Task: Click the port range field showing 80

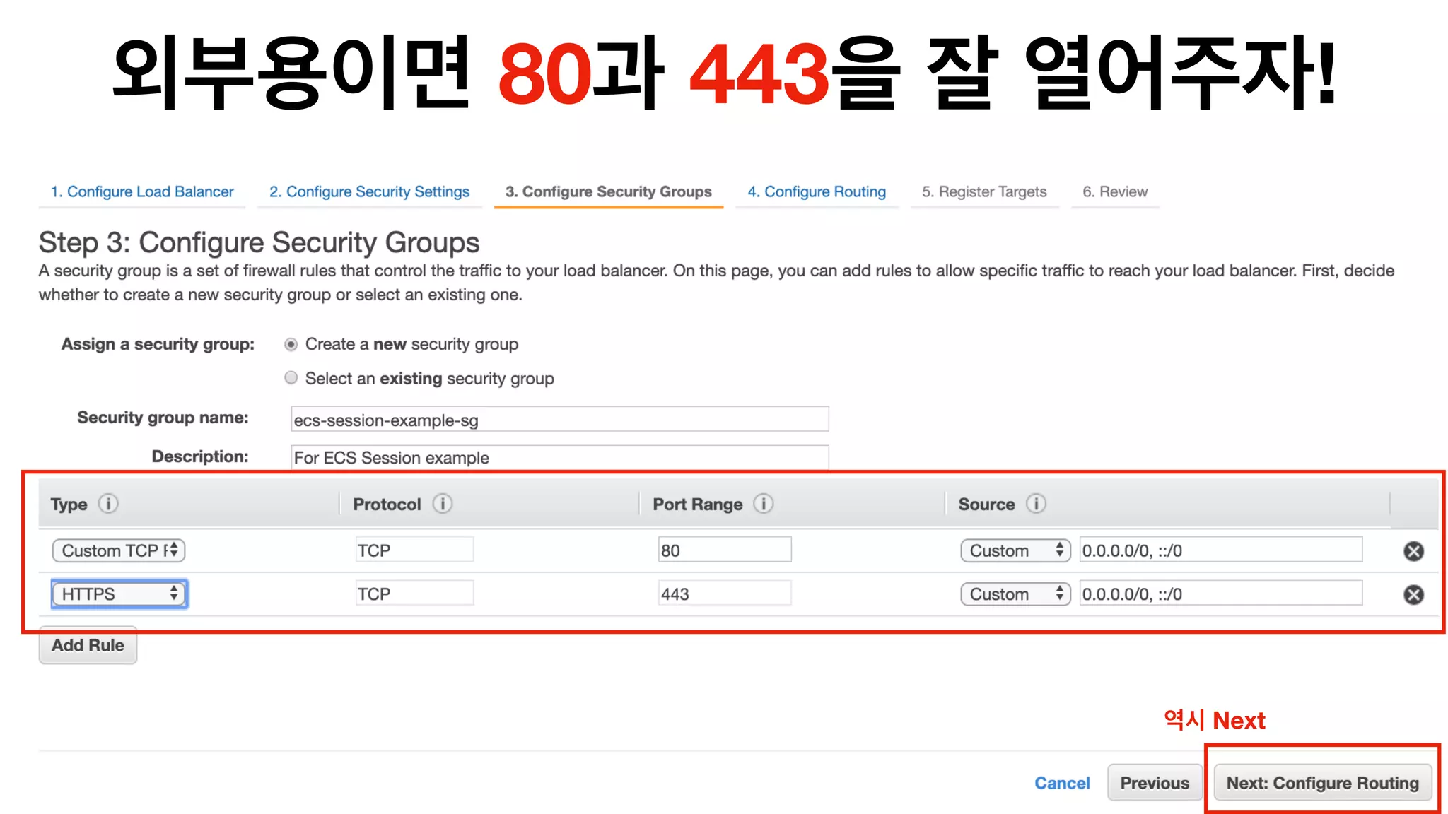Action: click(x=725, y=550)
